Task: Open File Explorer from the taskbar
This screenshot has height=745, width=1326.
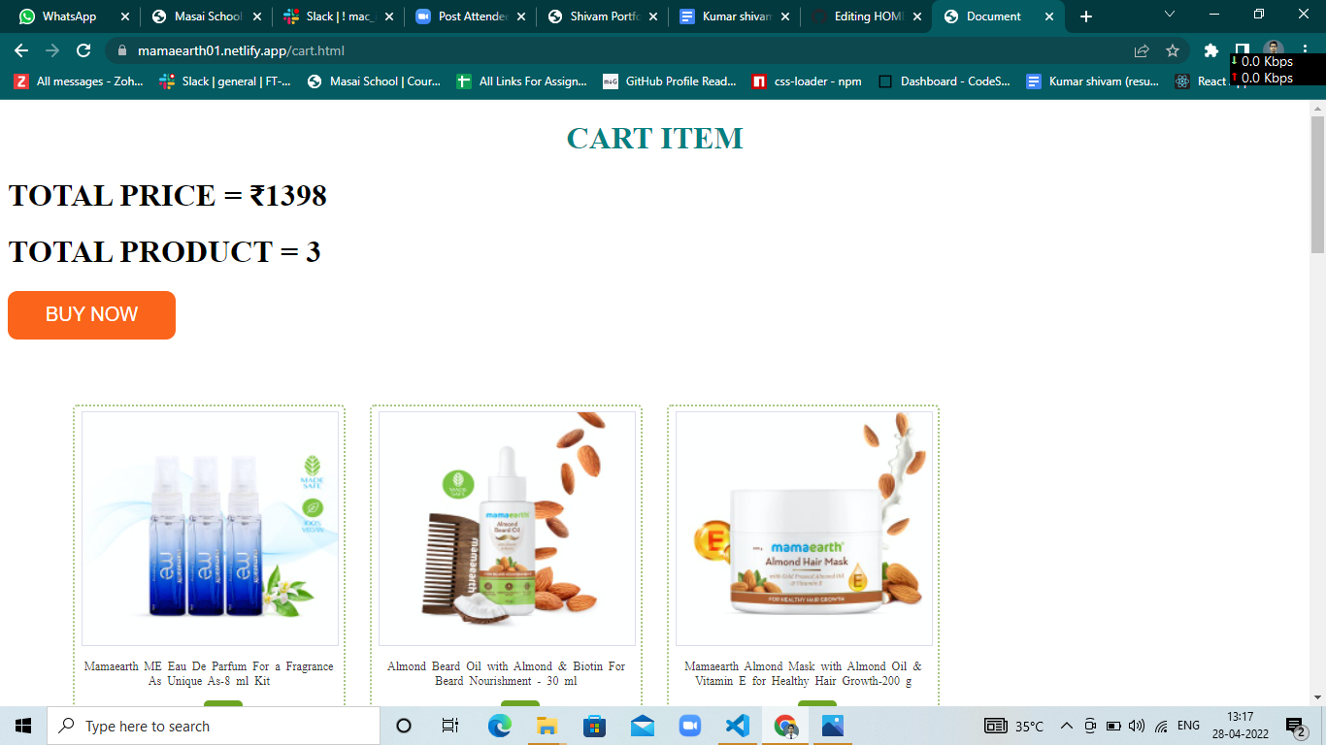Action: coord(547,726)
